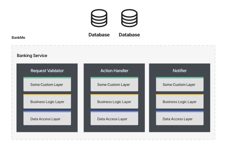227x146 pixels.
Task: Click Business Logic Layer in Request Validator
Action: click(x=47, y=101)
